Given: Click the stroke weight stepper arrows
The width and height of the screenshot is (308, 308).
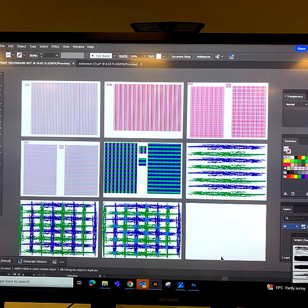Looking at the screenshot, I should [41, 55].
